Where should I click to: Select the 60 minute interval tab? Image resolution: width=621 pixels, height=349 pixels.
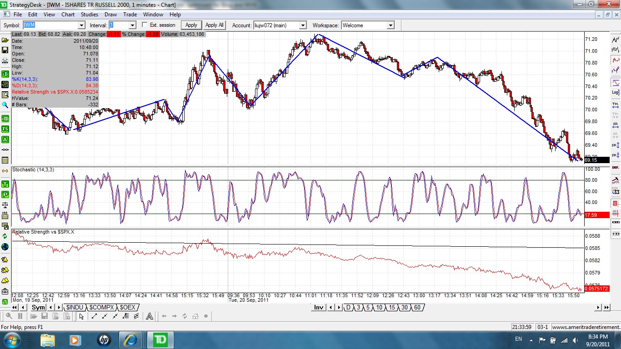417,308
